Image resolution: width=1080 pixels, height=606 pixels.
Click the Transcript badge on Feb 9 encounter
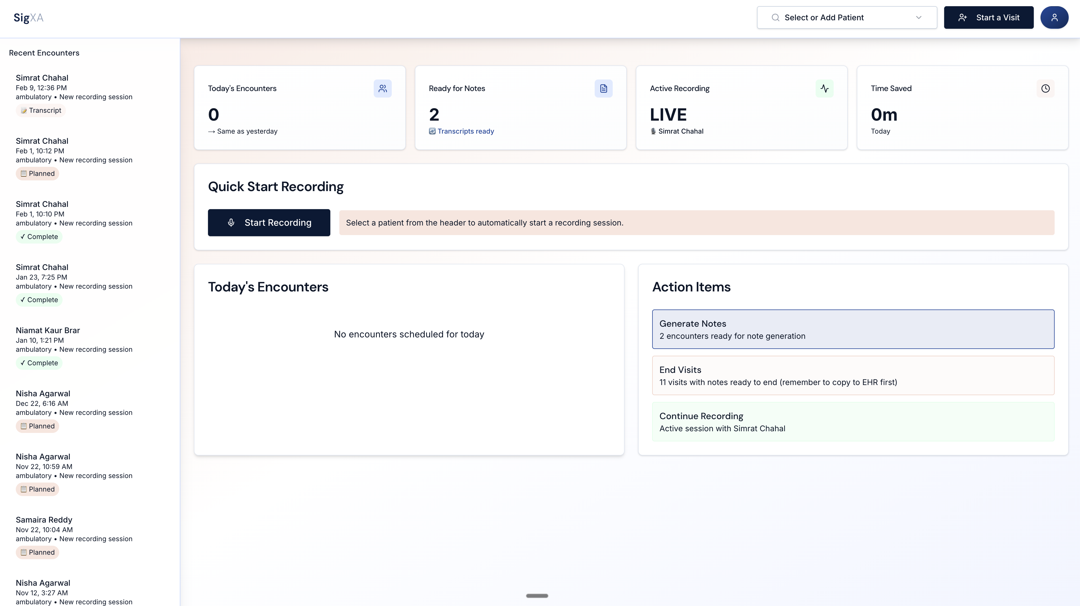41,110
